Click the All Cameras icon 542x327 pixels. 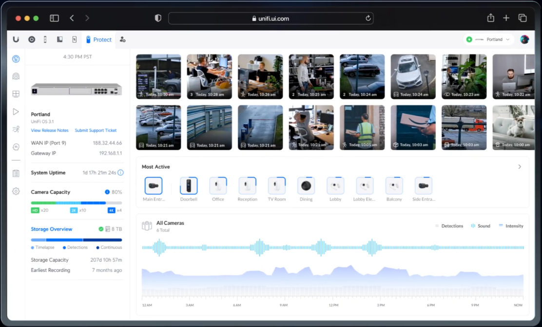[147, 226]
